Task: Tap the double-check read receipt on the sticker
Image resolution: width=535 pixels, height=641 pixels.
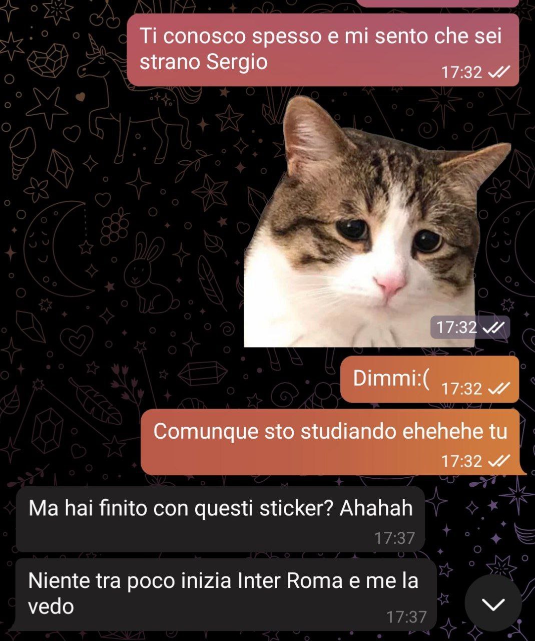Action: click(495, 328)
